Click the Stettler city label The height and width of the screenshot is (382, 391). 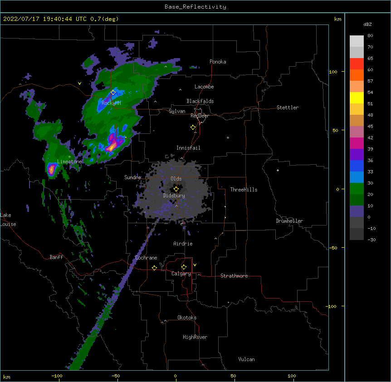point(288,108)
